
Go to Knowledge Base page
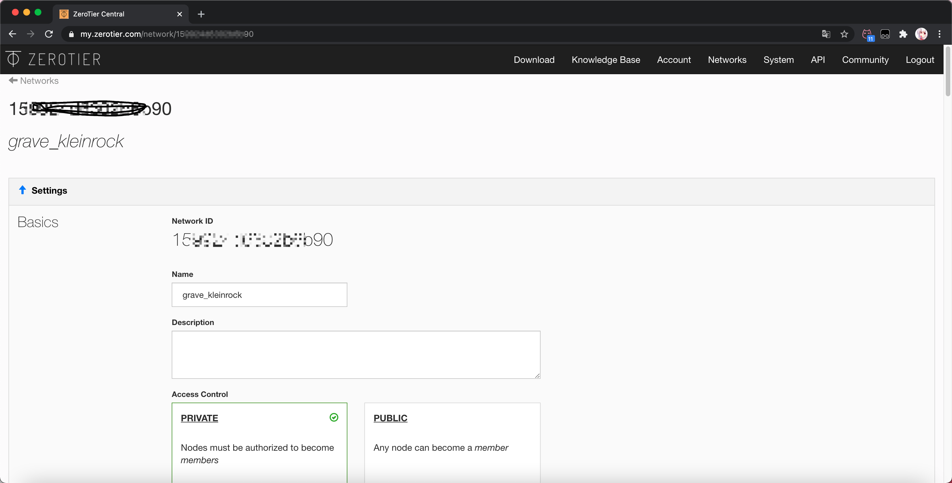[x=606, y=60]
